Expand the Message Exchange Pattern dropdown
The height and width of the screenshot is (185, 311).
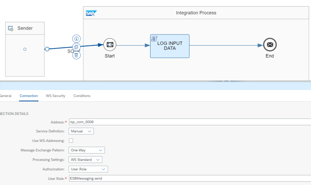tap(87, 150)
